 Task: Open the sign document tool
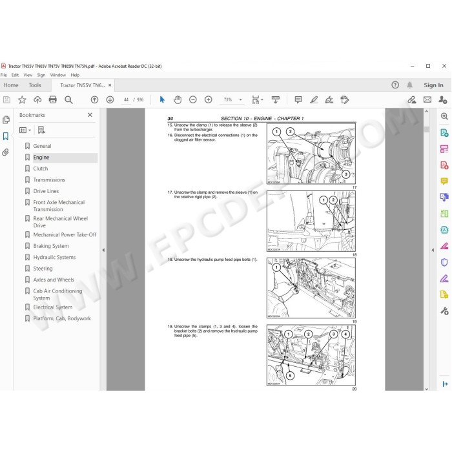(329, 99)
